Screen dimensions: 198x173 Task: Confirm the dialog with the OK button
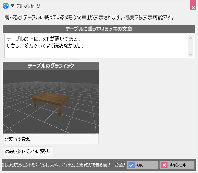click(x=143, y=165)
